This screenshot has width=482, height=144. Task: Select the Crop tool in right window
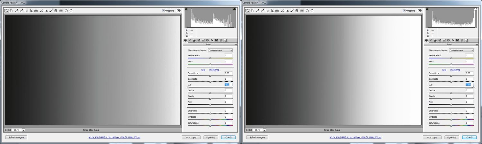pos(272,11)
